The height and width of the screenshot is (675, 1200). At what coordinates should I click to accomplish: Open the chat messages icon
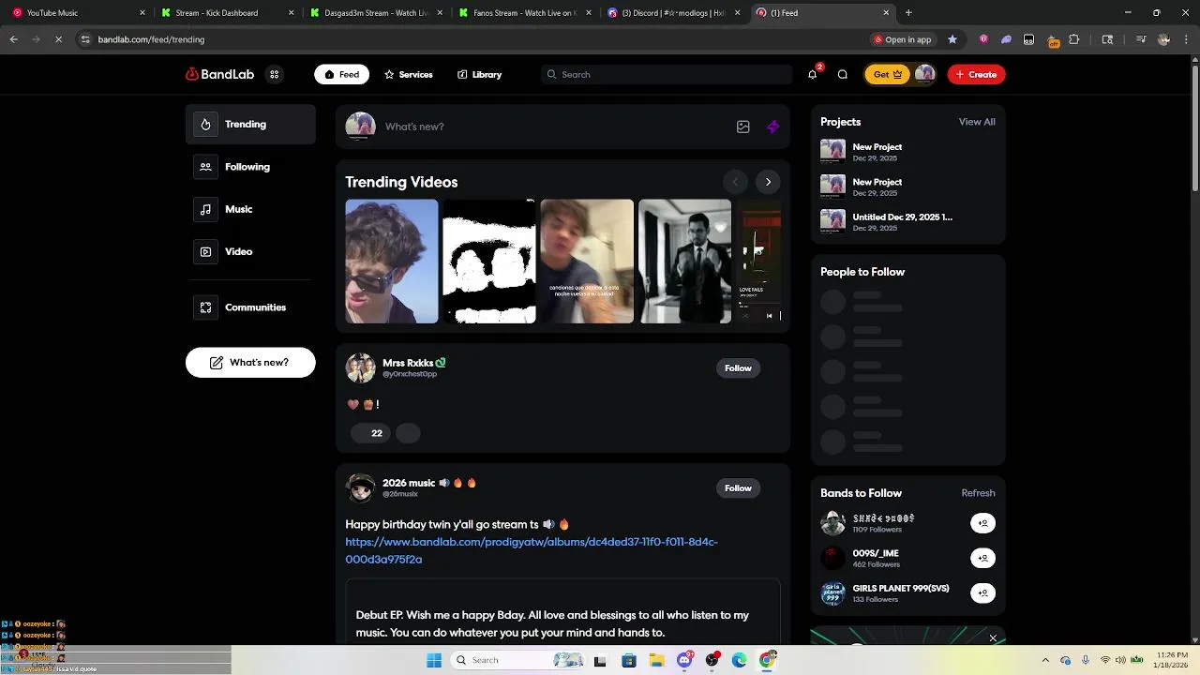(x=843, y=74)
